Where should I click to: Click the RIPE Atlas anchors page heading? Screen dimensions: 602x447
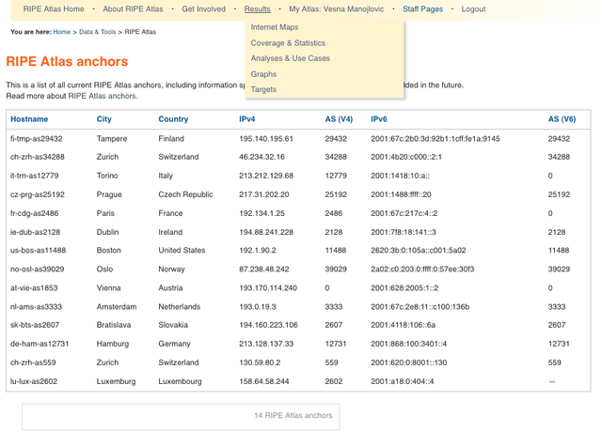(67, 62)
